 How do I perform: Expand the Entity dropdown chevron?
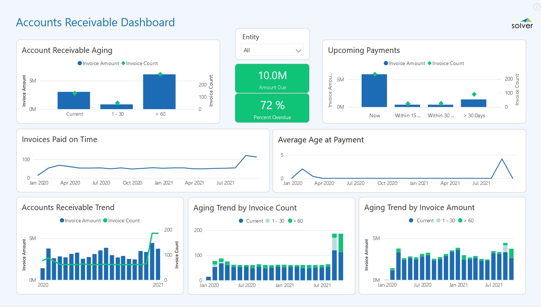pyautogui.click(x=298, y=51)
